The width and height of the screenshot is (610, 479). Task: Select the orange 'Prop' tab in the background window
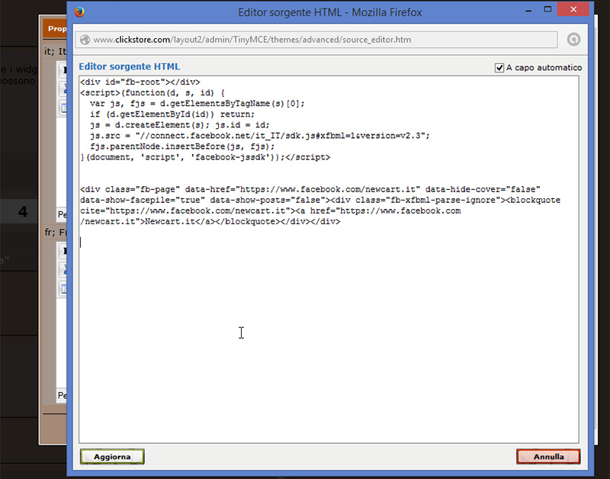56,28
